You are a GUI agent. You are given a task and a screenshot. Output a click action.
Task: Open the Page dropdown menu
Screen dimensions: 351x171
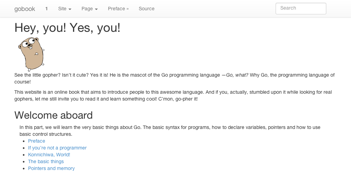point(89,9)
